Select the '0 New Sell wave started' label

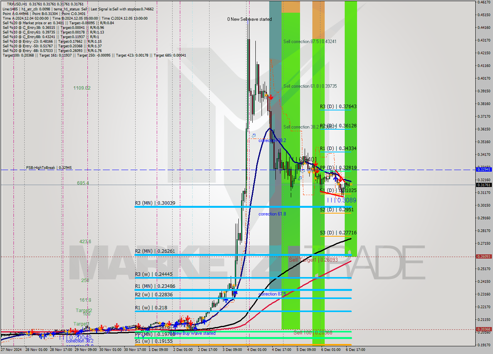pyautogui.click(x=249, y=19)
